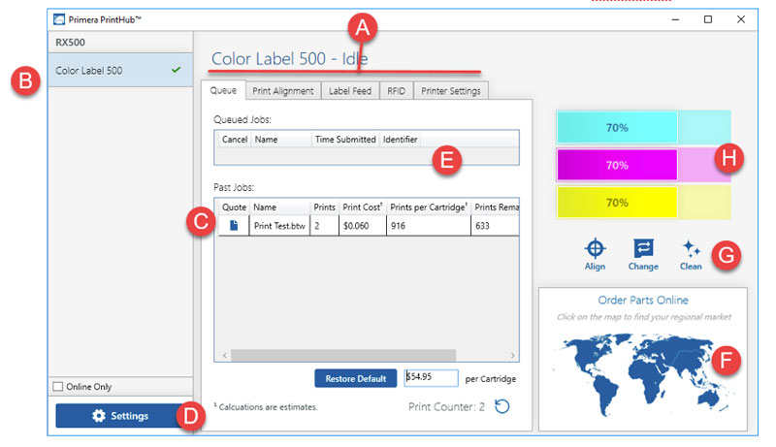Select the Print Test.btw job name cell
This screenshot has width=776, height=447.
pyautogui.click(x=279, y=226)
